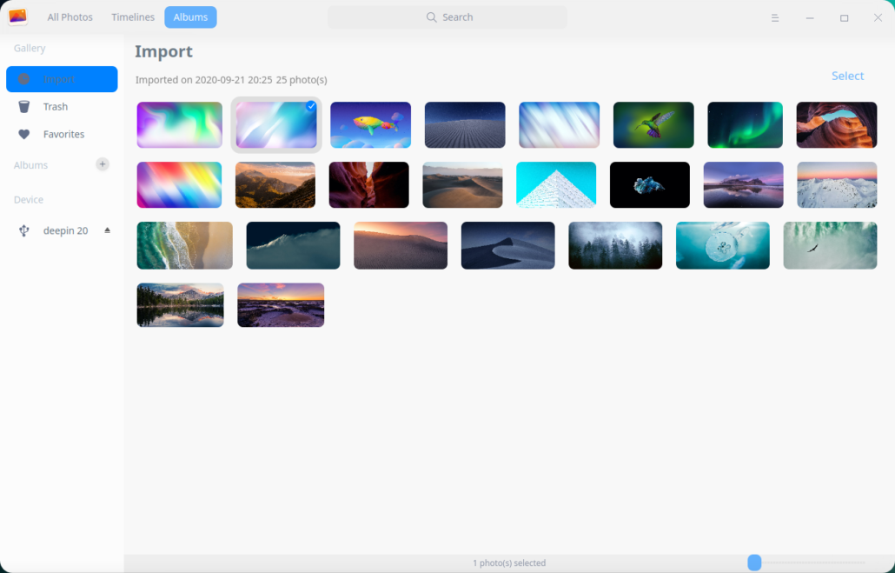Switch to the Timelines tab
The height and width of the screenshot is (573, 895).
click(133, 17)
